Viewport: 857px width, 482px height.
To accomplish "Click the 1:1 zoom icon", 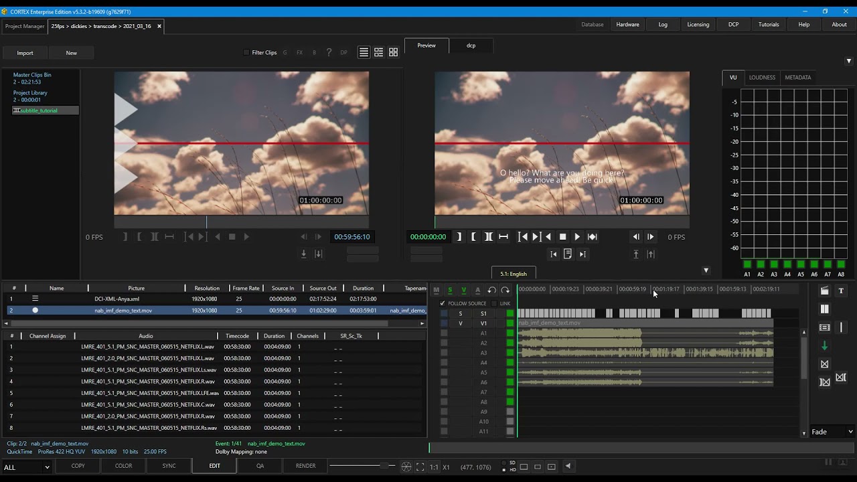I will [x=435, y=467].
